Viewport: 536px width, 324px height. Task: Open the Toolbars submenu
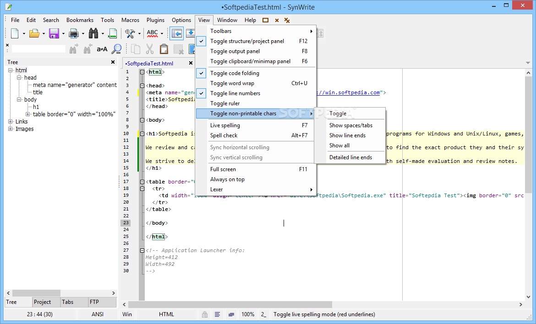[x=255, y=31]
